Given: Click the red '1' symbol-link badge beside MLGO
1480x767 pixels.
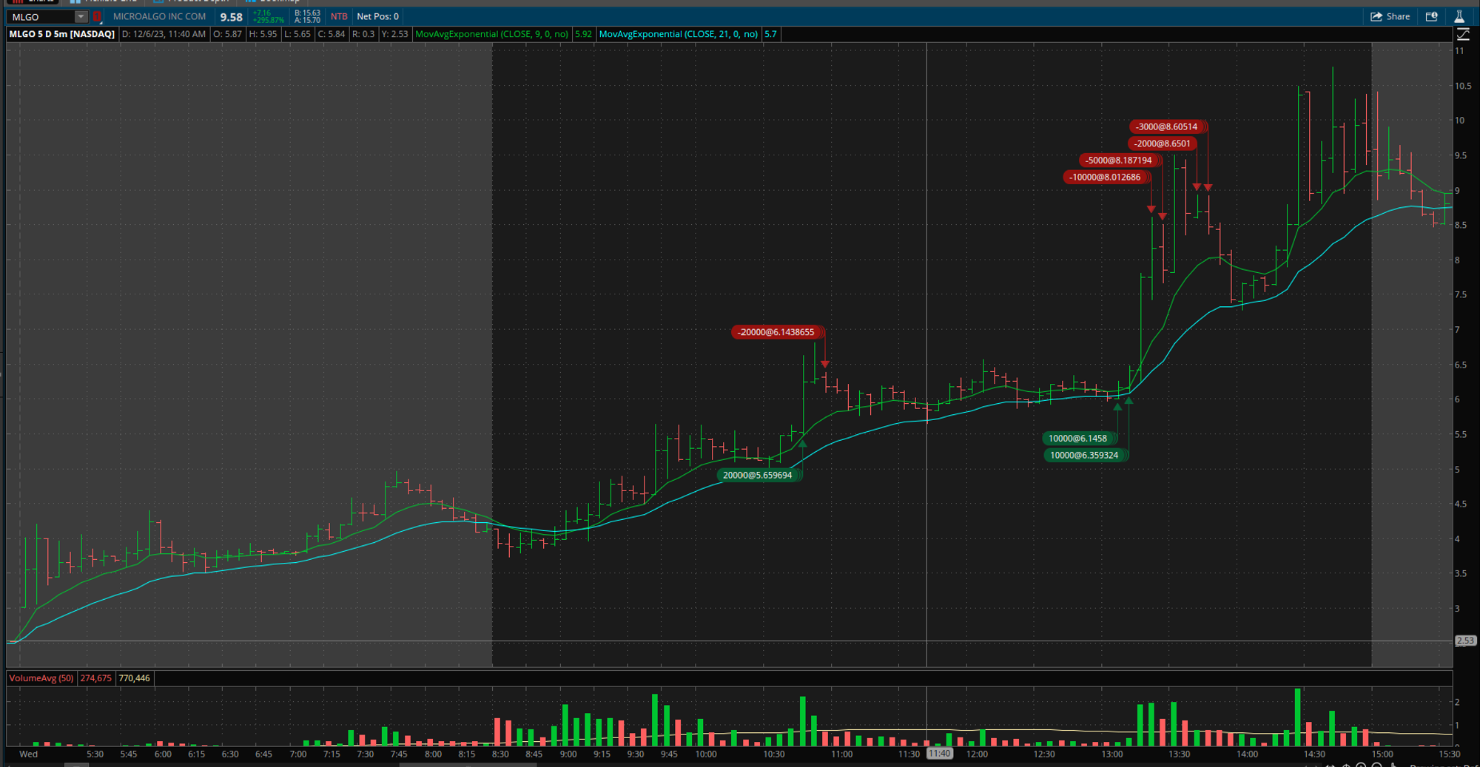Looking at the screenshot, I should [x=97, y=16].
